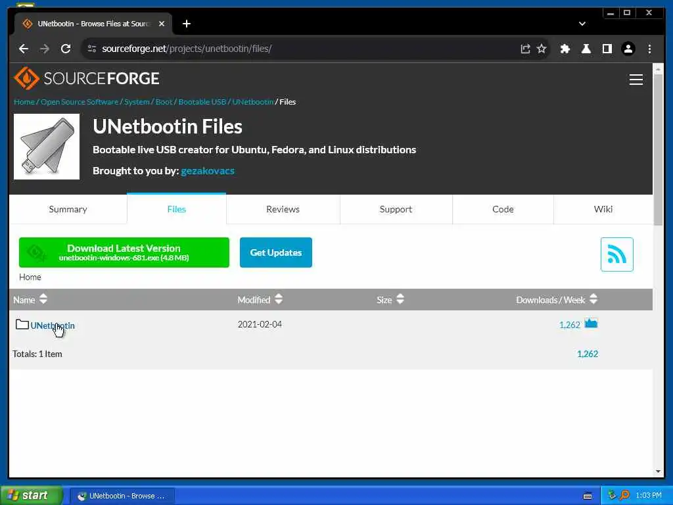Follow the System breadcrumb link
673x505 pixels.
tap(137, 102)
